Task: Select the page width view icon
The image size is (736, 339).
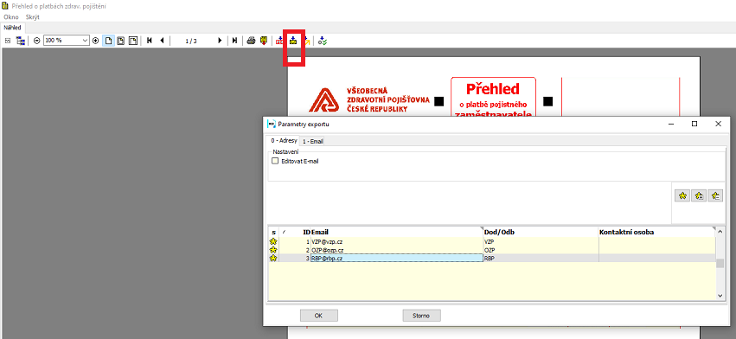Action: click(120, 41)
